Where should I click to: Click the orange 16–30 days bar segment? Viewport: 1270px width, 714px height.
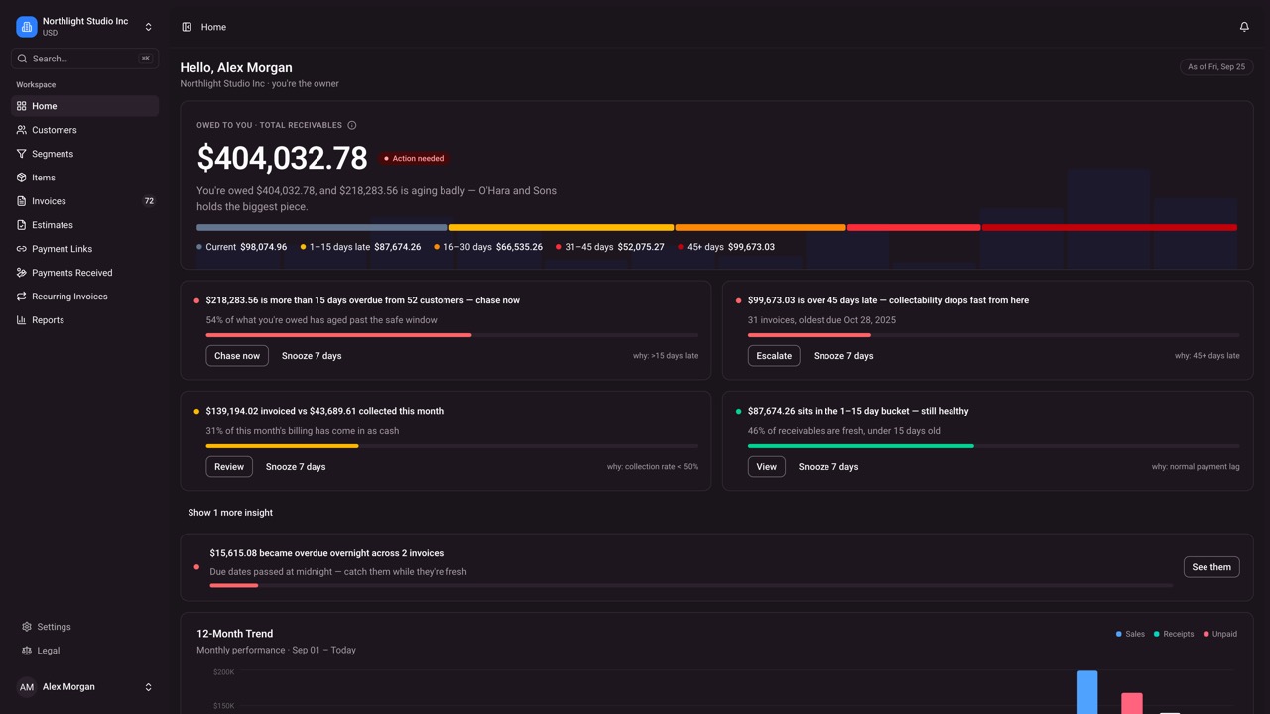click(761, 228)
